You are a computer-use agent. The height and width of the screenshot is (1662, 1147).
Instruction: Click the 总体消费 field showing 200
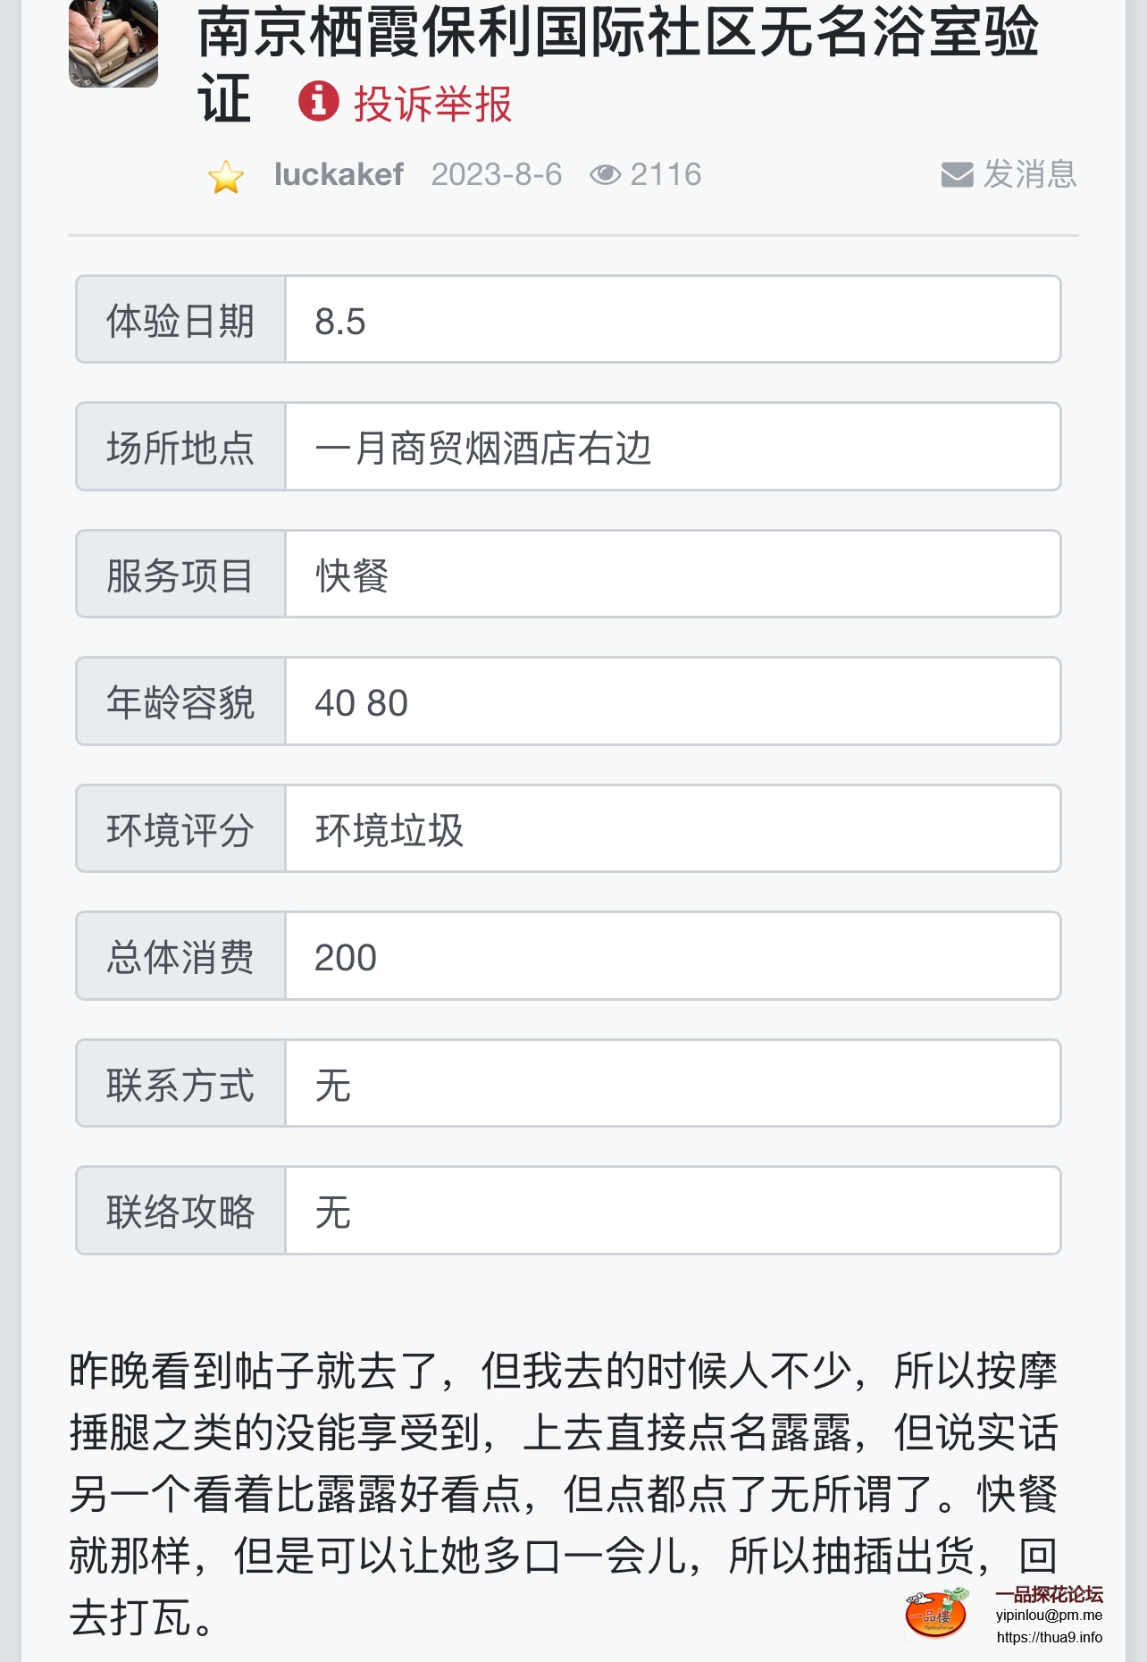click(x=672, y=956)
